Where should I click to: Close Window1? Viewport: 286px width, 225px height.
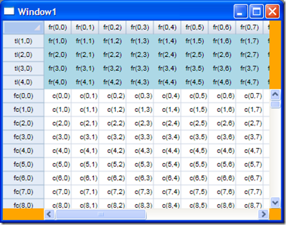pos(272,11)
